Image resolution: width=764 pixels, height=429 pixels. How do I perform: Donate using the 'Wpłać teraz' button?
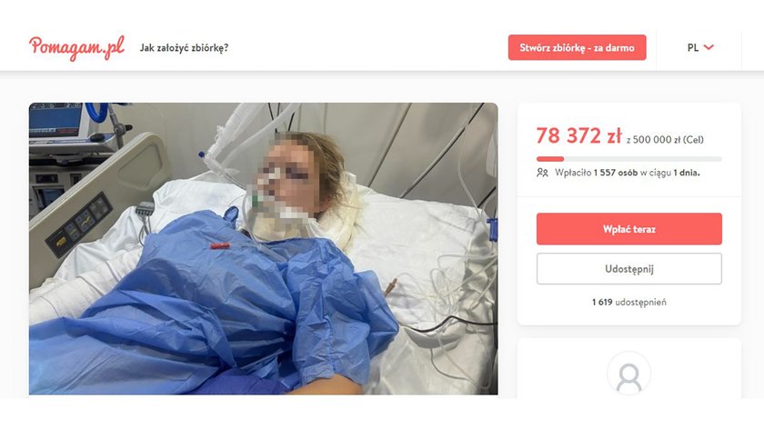pos(629,229)
